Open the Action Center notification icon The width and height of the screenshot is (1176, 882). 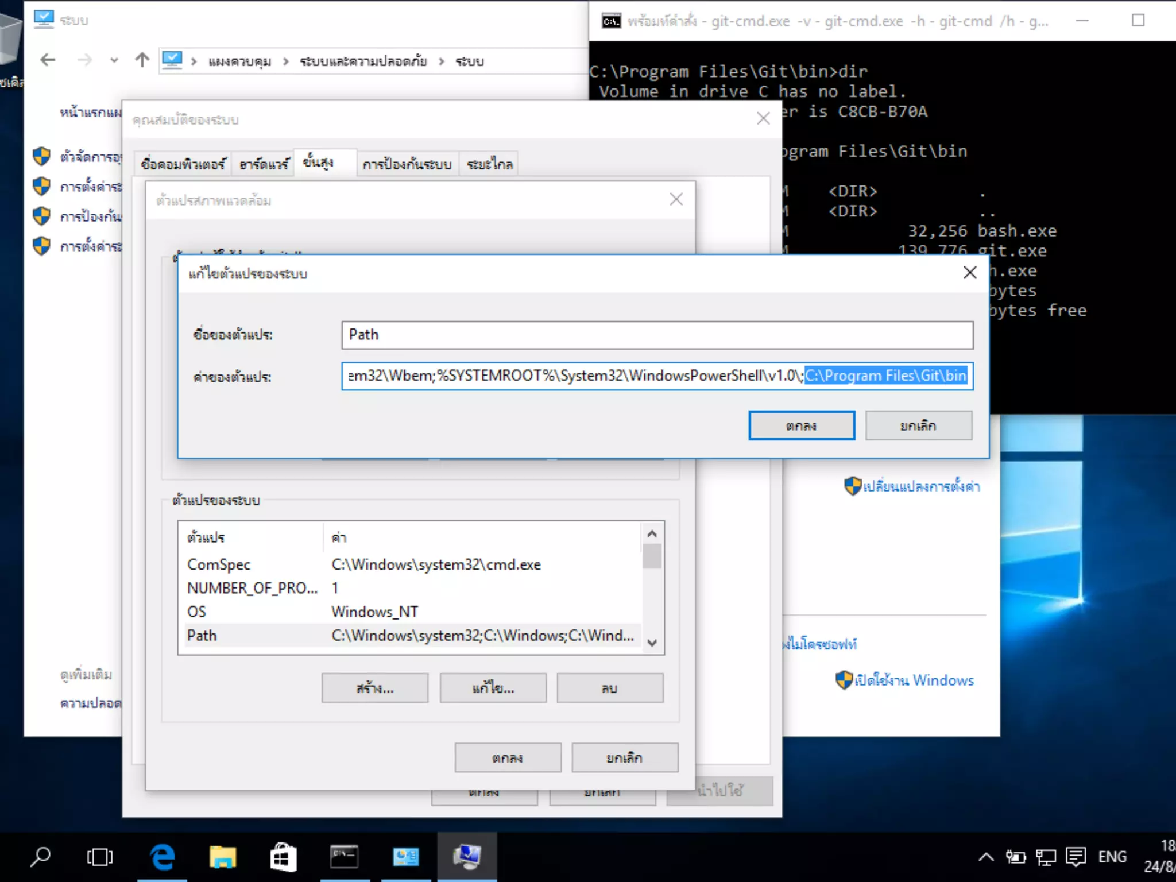[x=1075, y=857]
